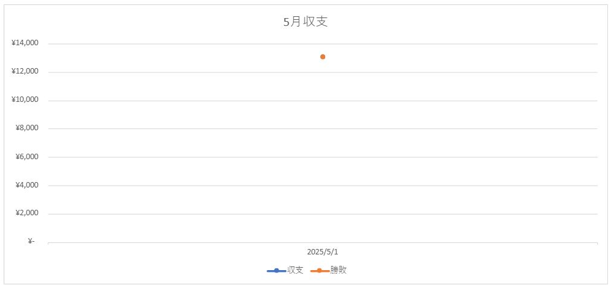611x290 pixels.
Task: Click the ¥- zero axis label
Action: click(x=31, y=242)
